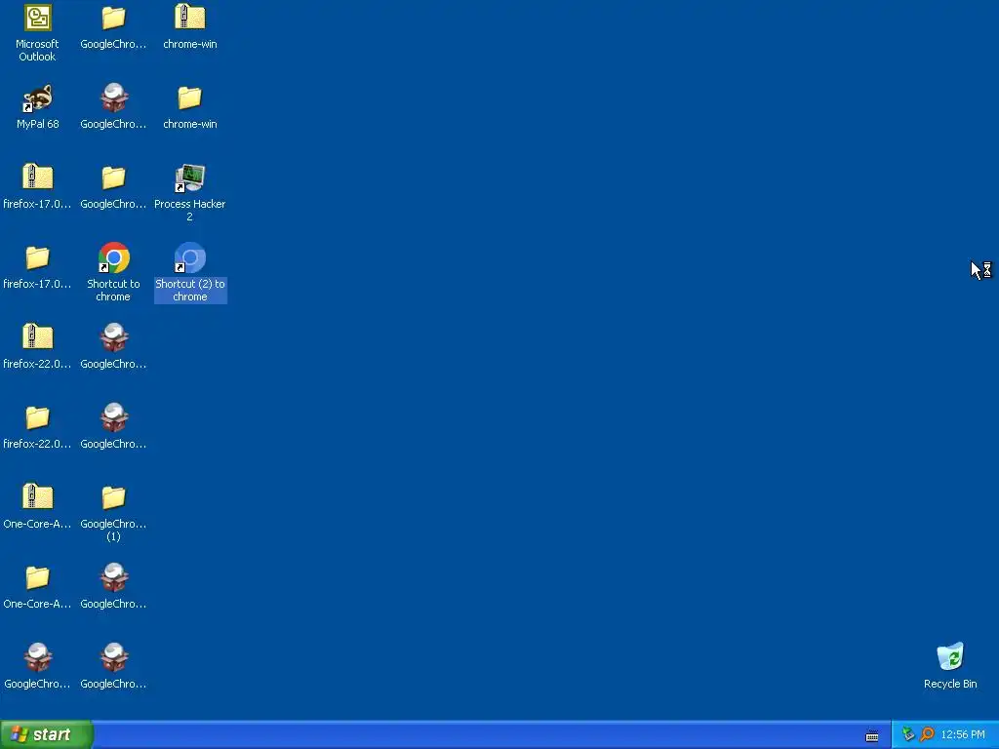Select the firefox-22.0... plain folder icon
999x749 pixels.
37,417
